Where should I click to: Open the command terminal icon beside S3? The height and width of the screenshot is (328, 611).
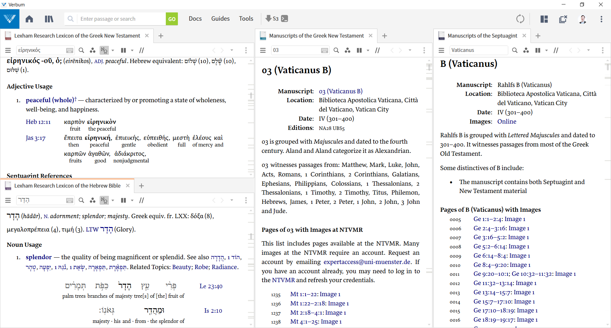285,19
